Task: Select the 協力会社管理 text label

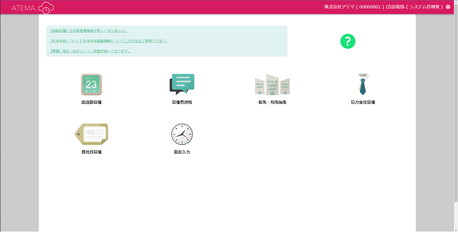Action: click(363, 102)
